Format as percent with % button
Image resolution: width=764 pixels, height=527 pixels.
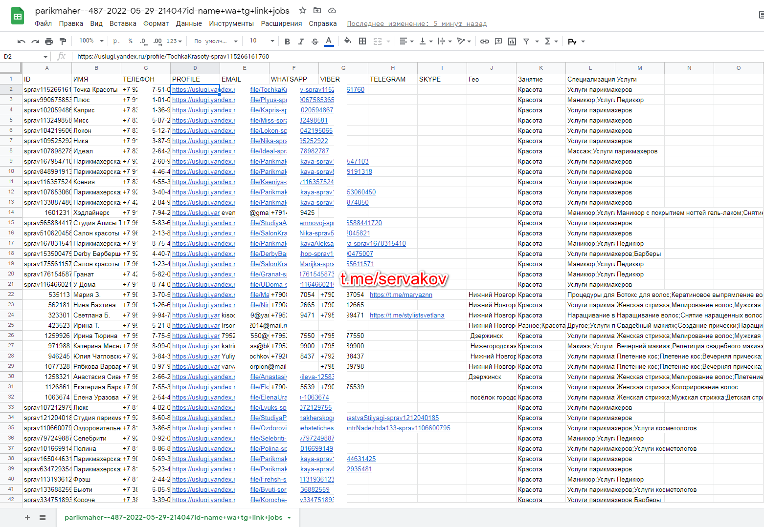tap(131, 41)
